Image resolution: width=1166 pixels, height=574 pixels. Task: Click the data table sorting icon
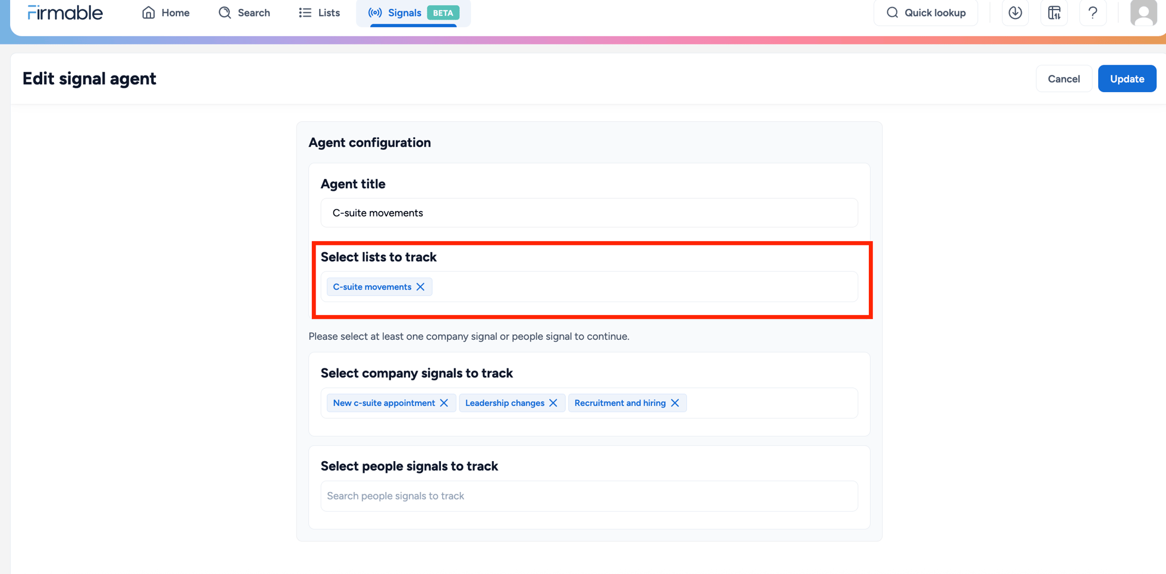(1054, 12)
